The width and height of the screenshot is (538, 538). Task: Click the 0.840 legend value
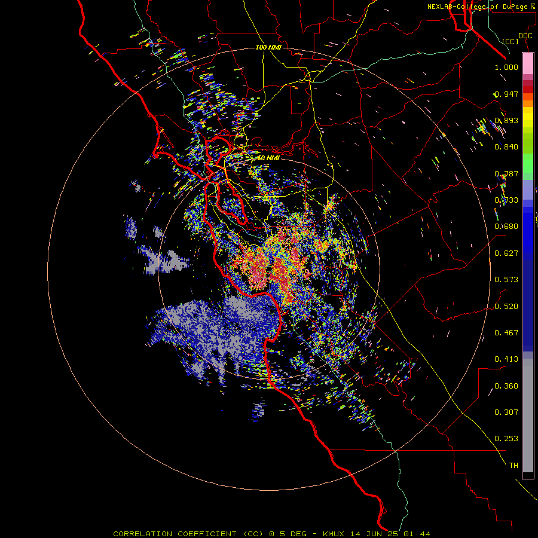(x=506, y=147)
